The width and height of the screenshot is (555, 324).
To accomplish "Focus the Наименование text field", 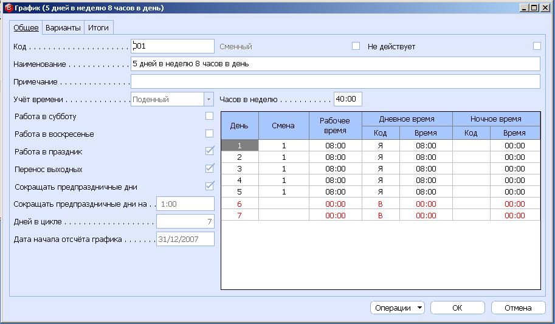I will click(x=335, y=64).
